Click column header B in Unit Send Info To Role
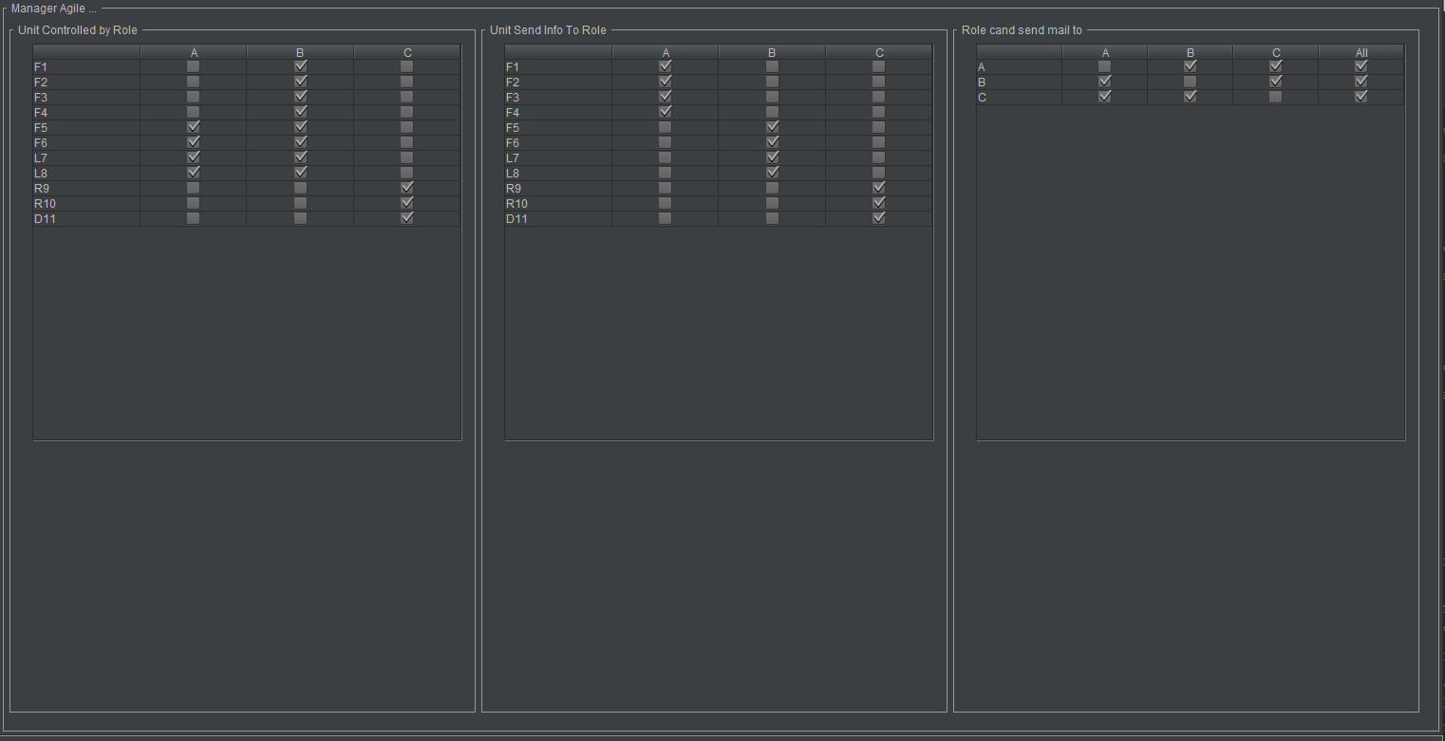The image size is (1445, 741). tap(772, 52)
